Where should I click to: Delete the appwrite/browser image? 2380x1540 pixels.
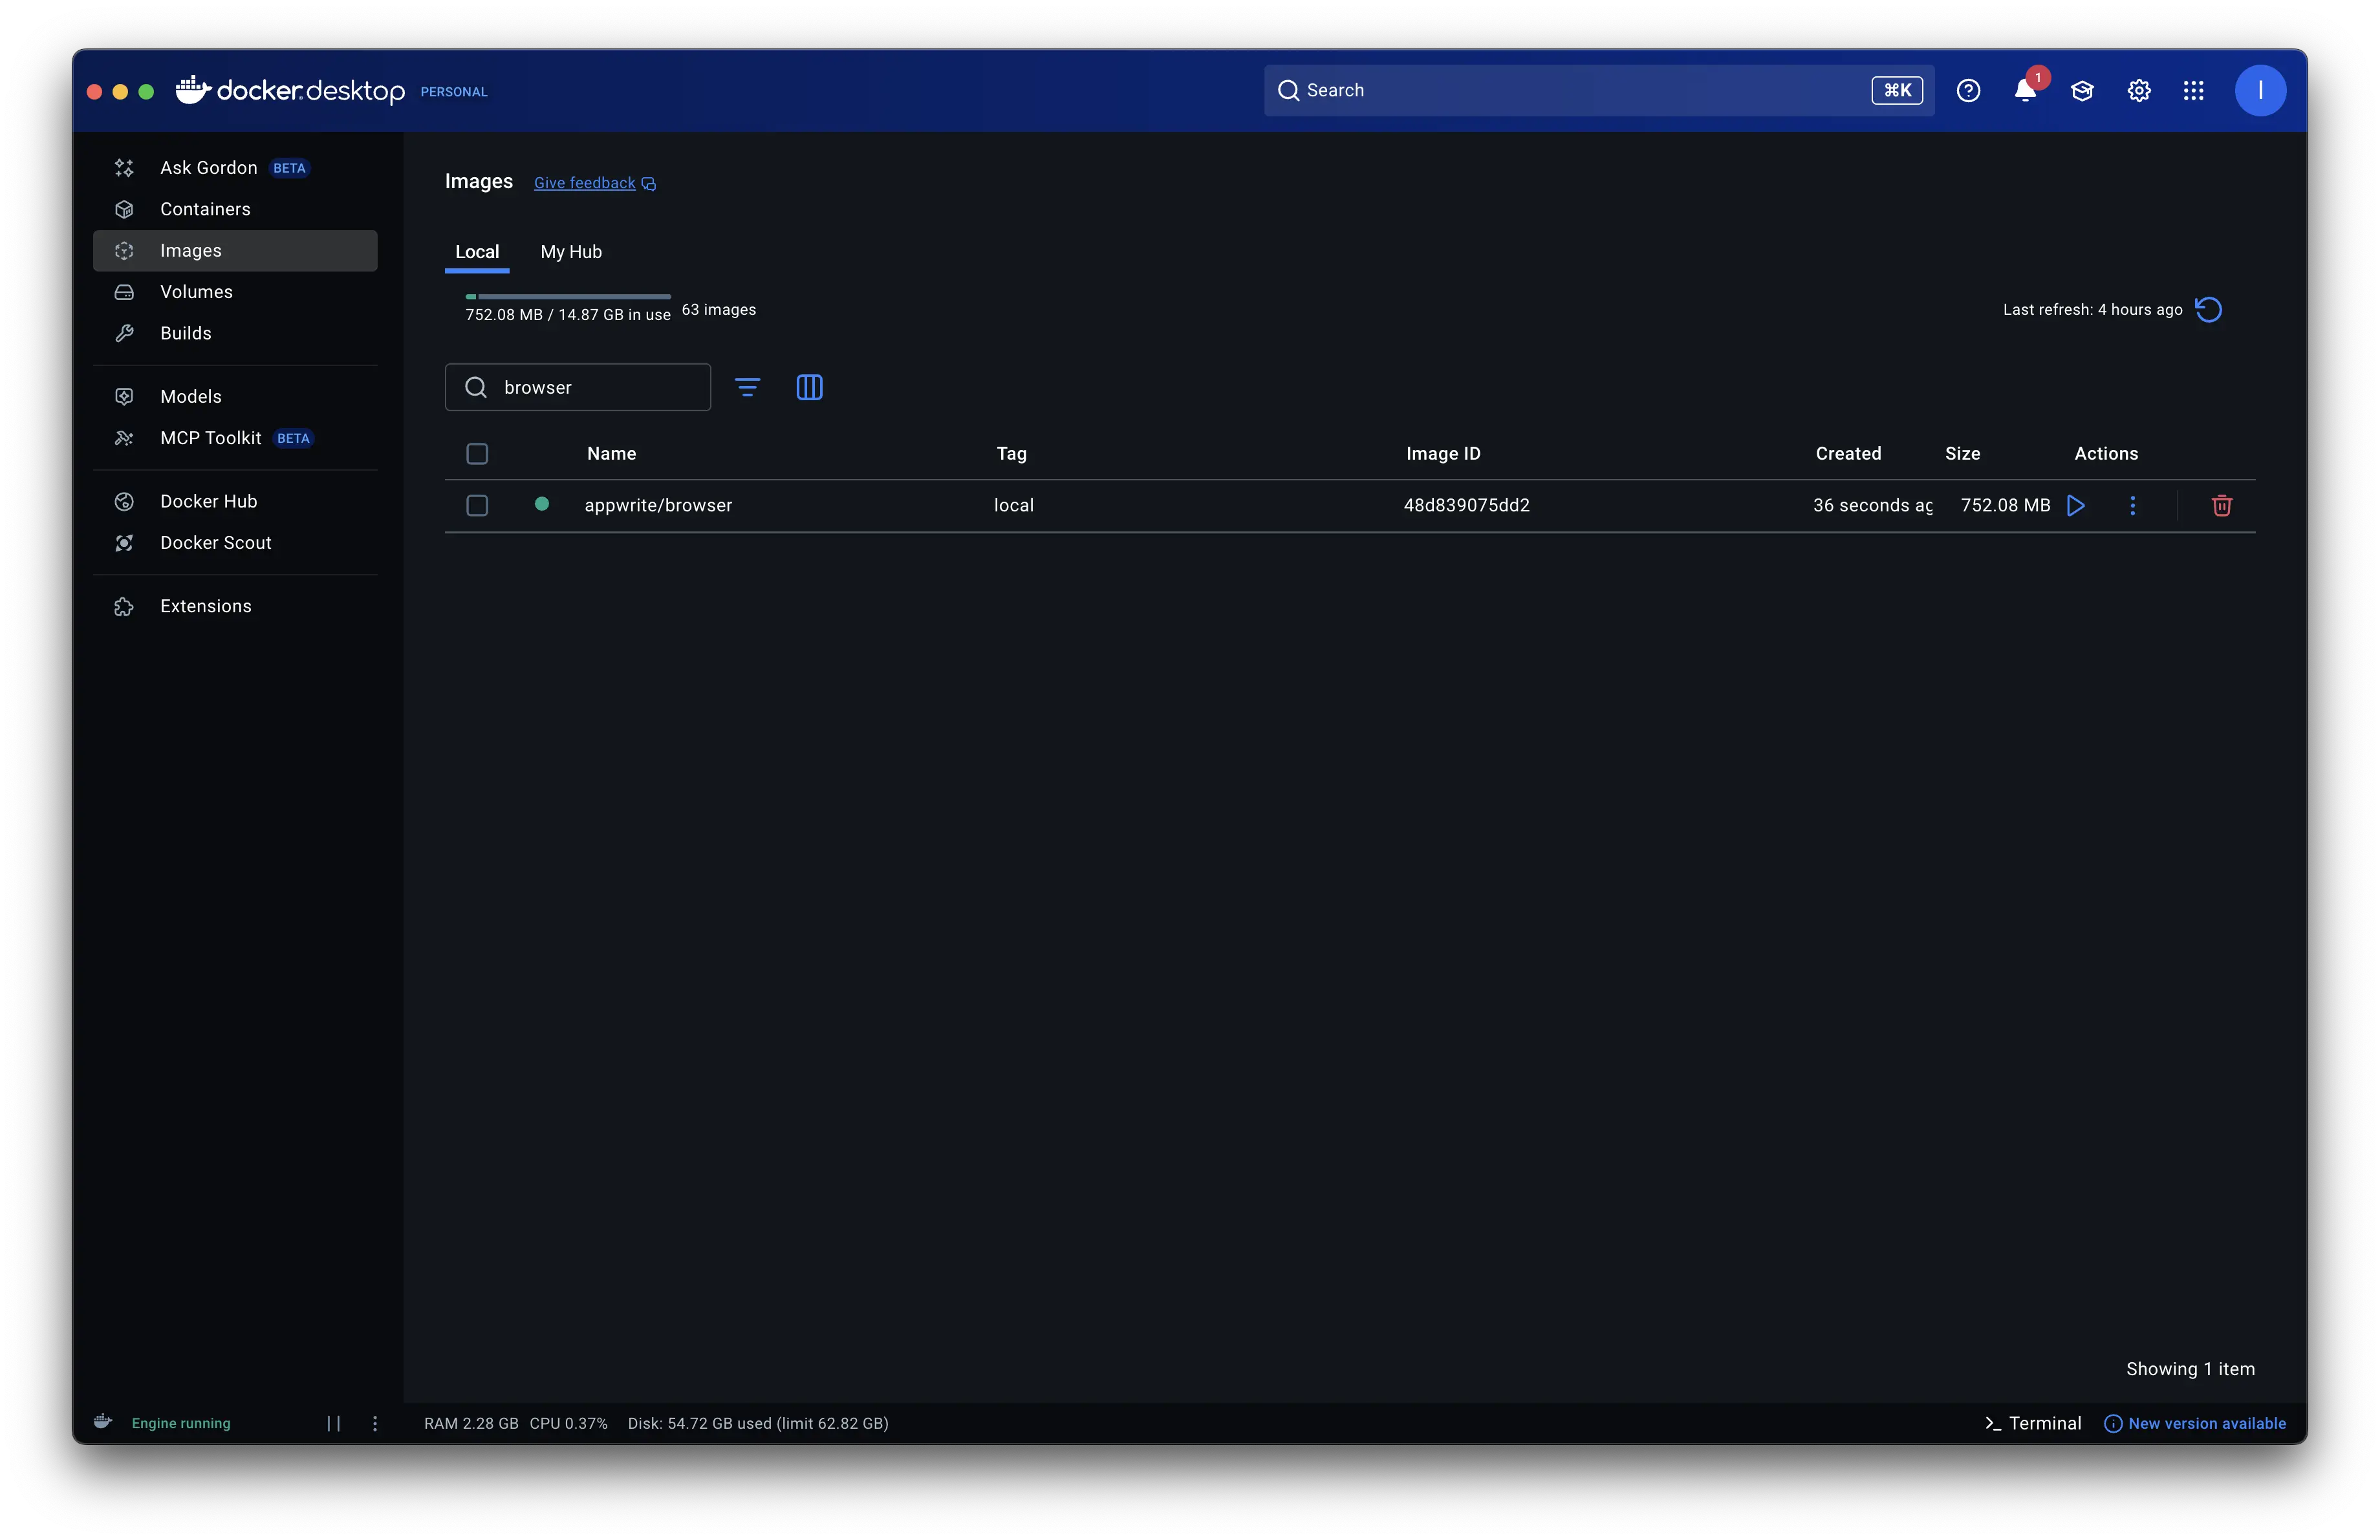[2221, 505]
